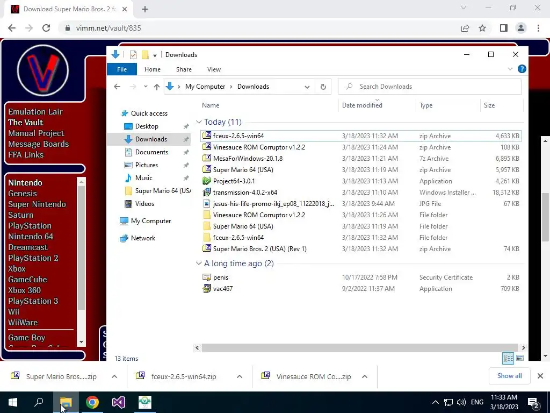This screenshot has width=550, height=413.
Task: Open Recent locations dropdown in Explorer
Action: tap(146, 87)
